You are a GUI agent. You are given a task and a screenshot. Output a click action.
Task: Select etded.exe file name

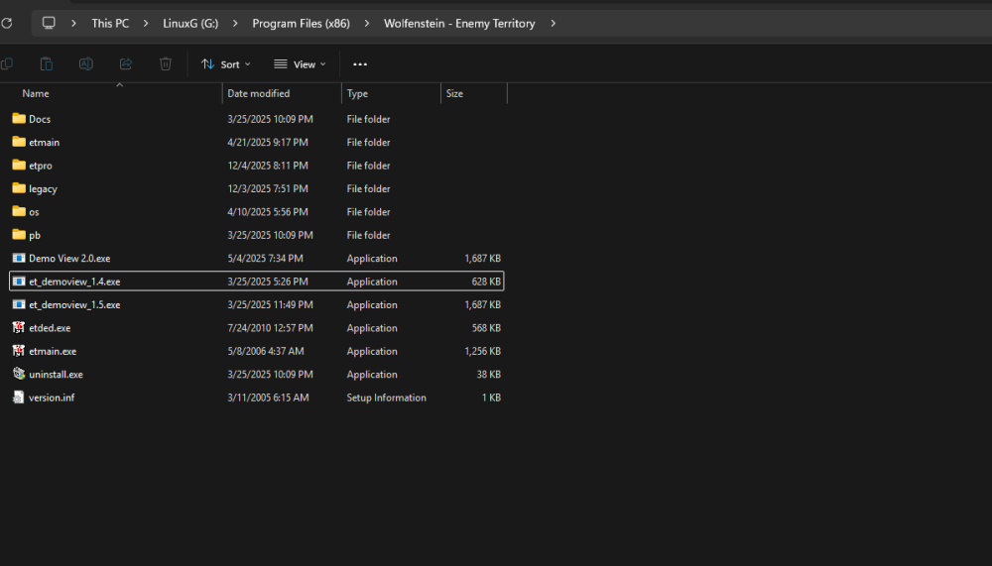click(x=50, y=327)
